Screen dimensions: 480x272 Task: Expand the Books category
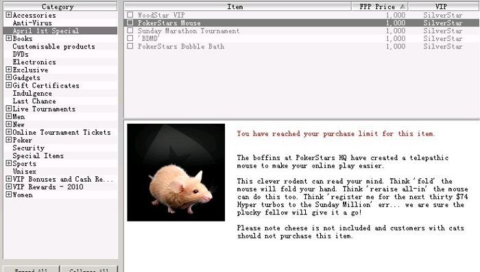coord(8,38)
